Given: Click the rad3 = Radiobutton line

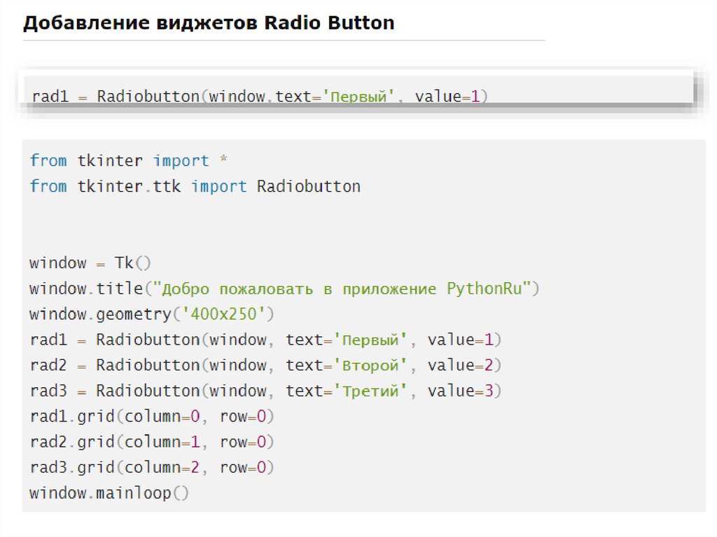Looking at the screenshot, I should pyautogui.click(x=265, y=391).
